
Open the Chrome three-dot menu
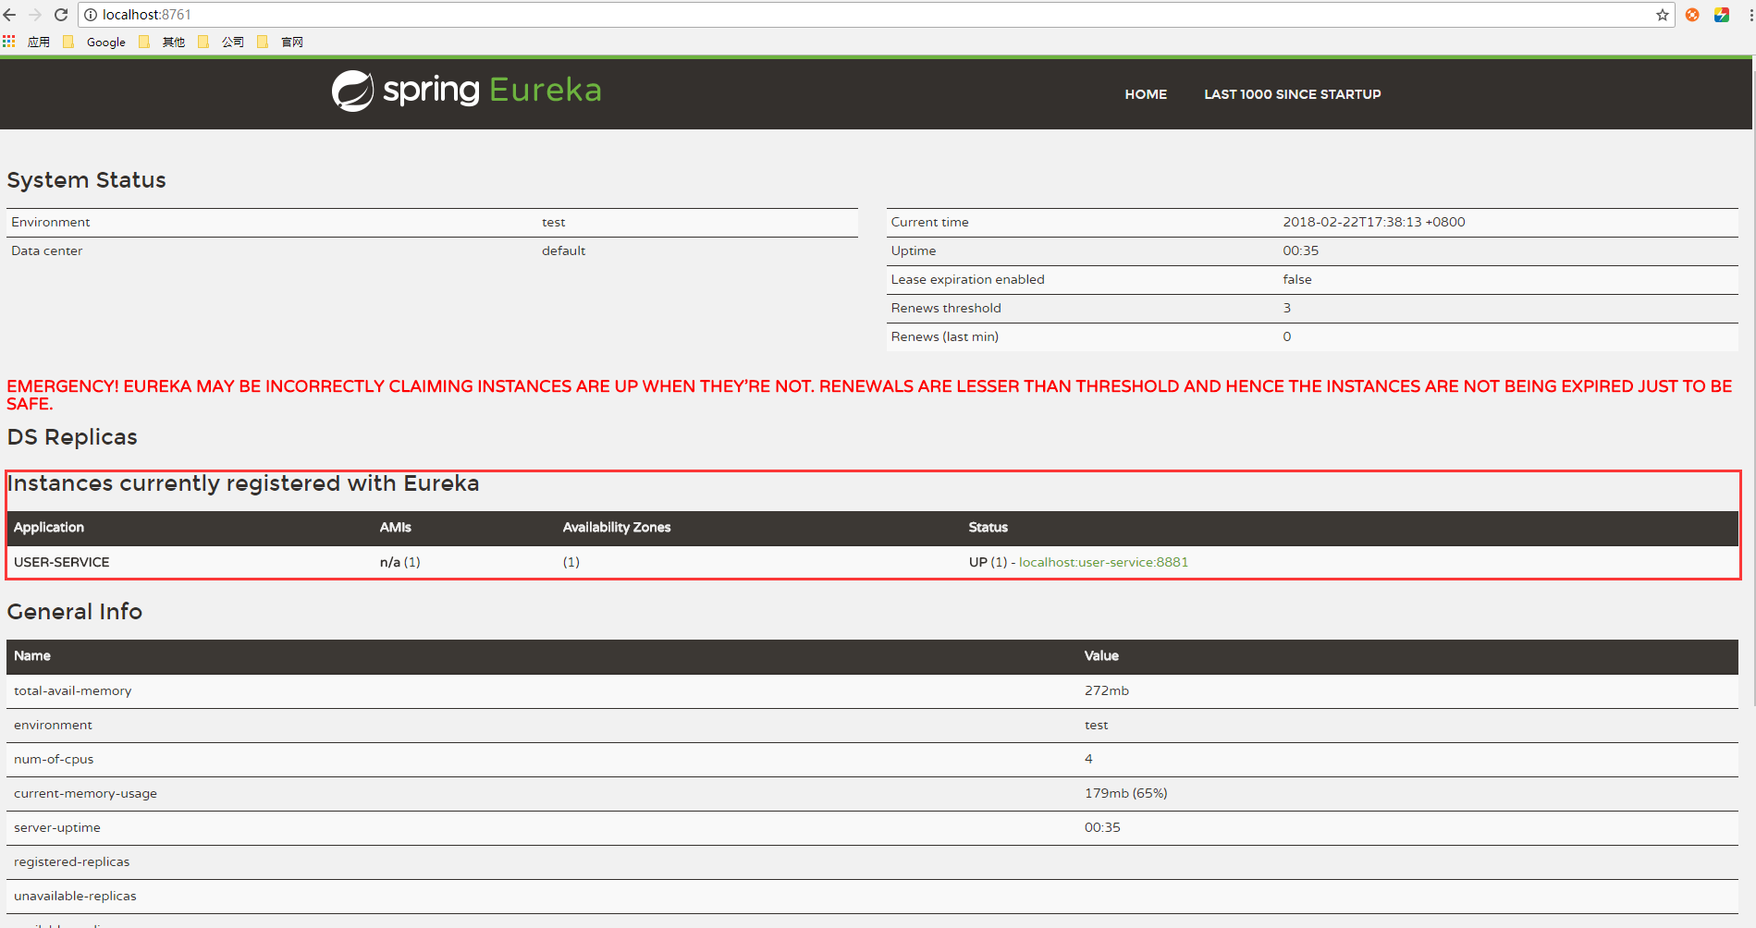[1750, 15]
